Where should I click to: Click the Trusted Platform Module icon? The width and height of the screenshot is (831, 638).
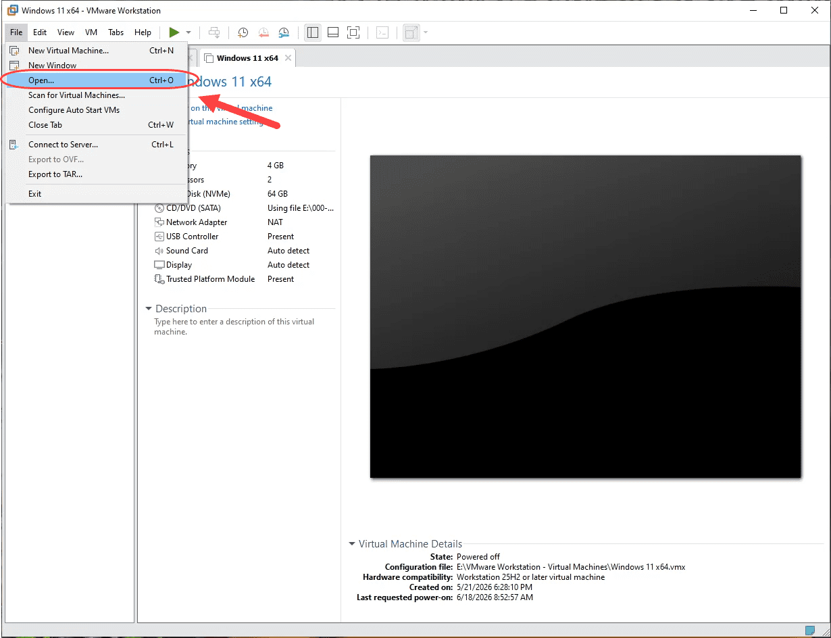click(159, 279)
